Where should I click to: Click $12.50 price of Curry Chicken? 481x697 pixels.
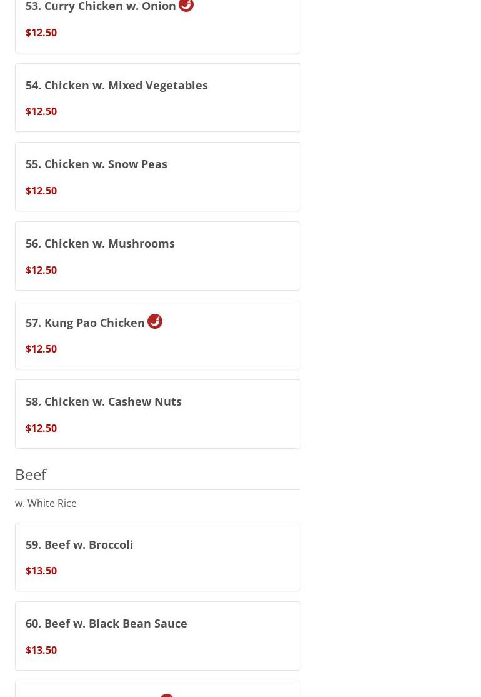pos(41,33)
